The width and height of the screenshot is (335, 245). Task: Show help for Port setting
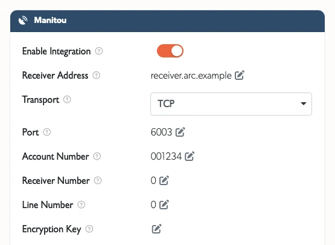point(47,132)
